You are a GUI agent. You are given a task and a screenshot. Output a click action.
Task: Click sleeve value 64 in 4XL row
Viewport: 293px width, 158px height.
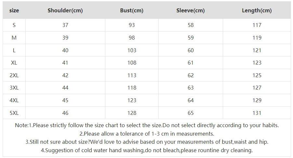[x=191, y=100]
